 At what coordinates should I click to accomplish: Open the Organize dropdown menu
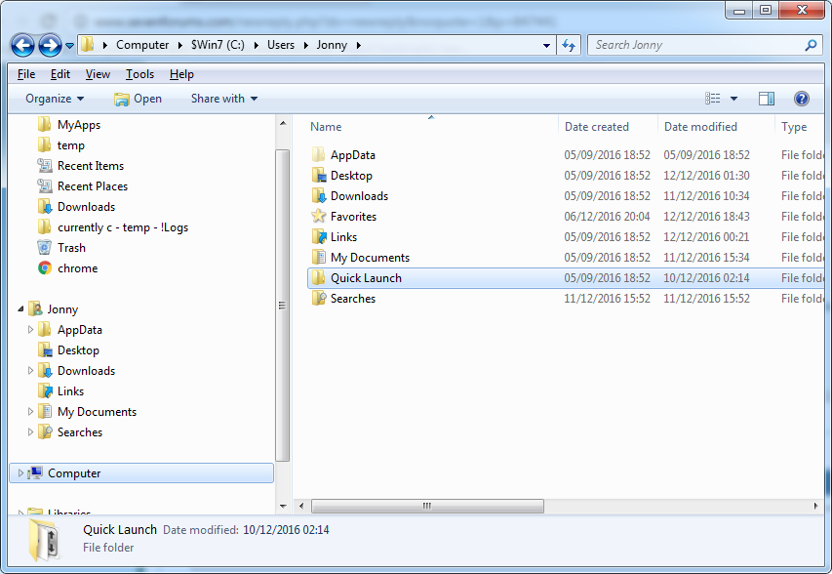tap(54, 99)
